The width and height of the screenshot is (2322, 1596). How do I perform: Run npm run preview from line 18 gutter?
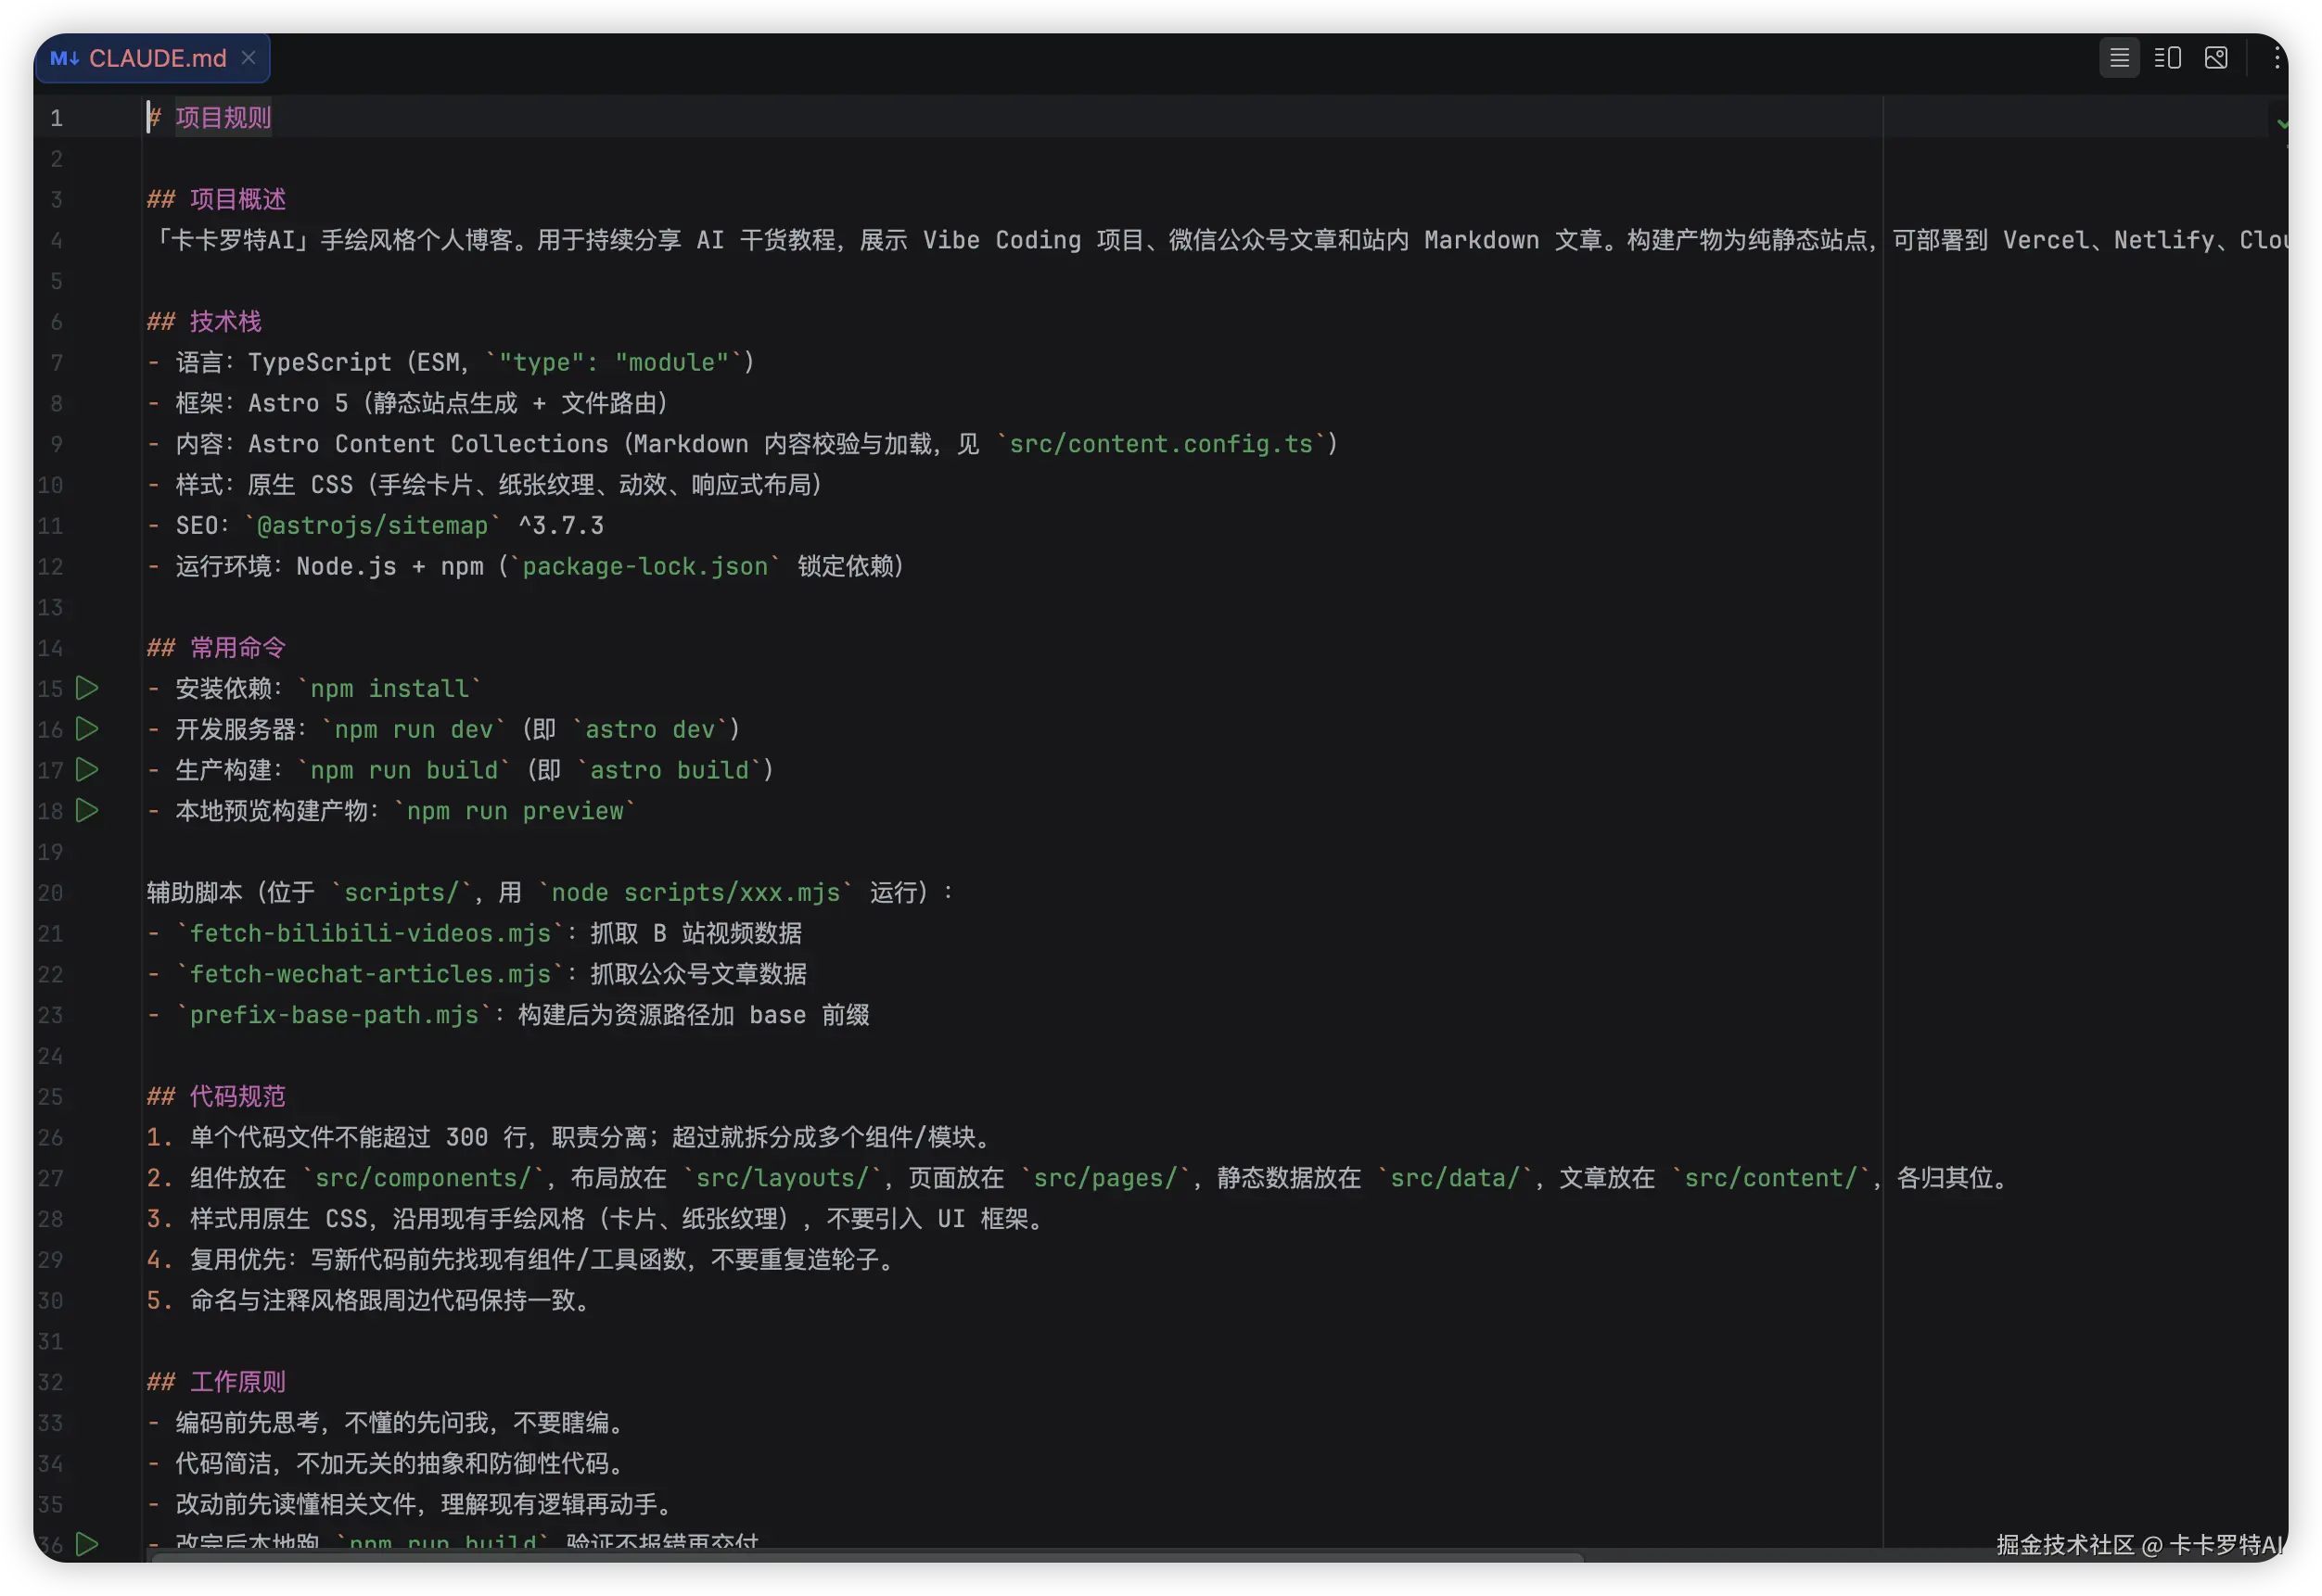tap(87, 810)
